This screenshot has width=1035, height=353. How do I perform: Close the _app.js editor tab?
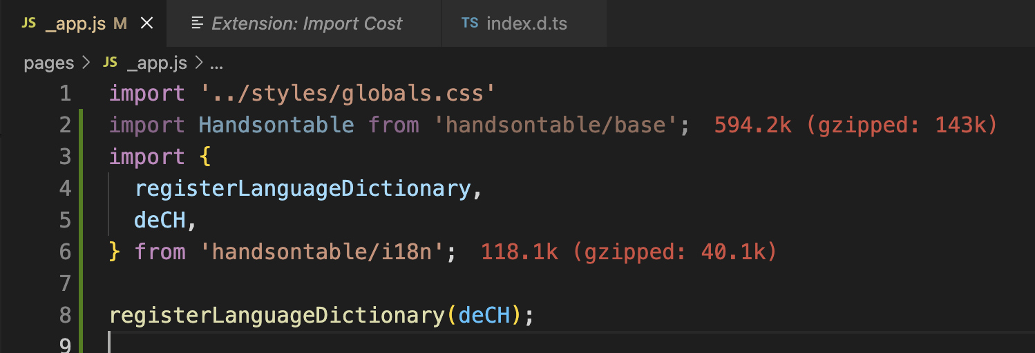(146, 23)
